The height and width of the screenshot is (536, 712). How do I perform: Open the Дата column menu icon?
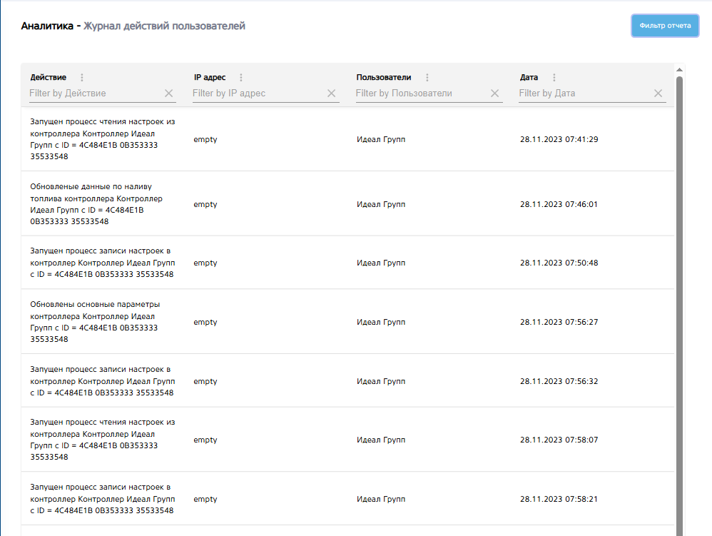[x=554, y=78]
